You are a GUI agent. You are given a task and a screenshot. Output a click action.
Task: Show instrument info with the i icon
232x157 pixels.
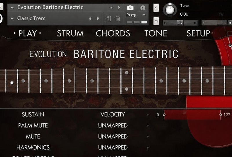(143, 8)
